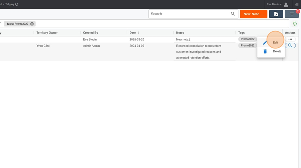Open three-dots actions for Eve Blouin row
This screenshot has width=301, height=168.
pyautogui.click(x=290, y=39)
